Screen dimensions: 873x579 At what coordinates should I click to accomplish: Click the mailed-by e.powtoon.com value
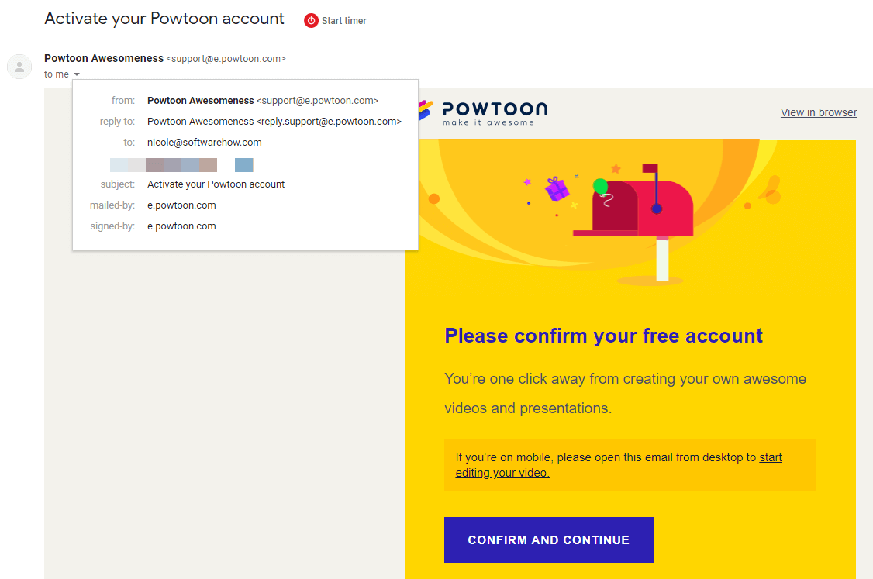coord(181,205)
